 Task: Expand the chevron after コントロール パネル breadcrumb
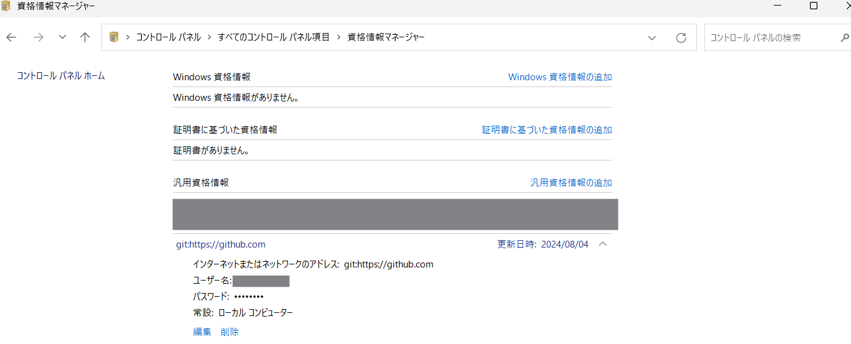coord(210,37)
